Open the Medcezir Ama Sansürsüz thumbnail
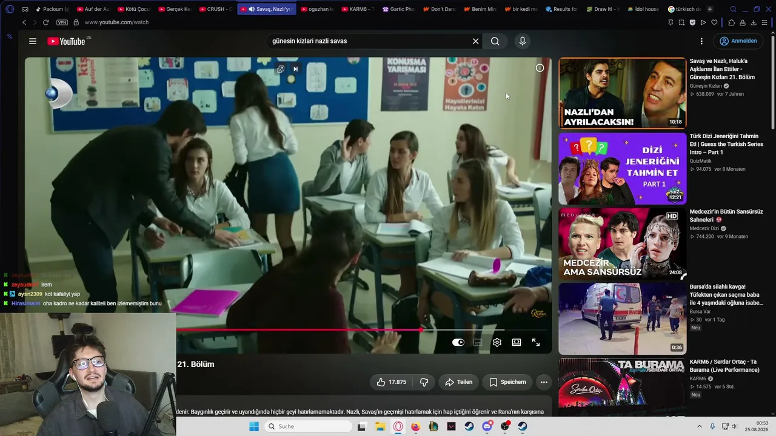Screen dimensions: 776x436 (623, 243)
